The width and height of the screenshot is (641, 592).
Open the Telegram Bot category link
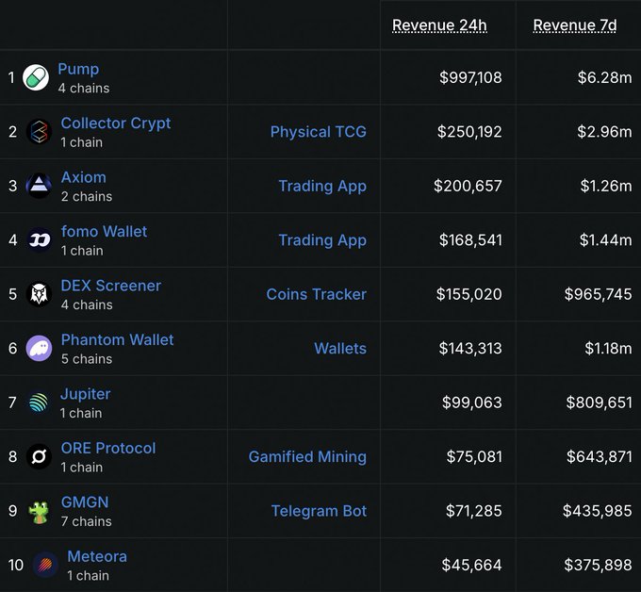(x=319, y=511)
